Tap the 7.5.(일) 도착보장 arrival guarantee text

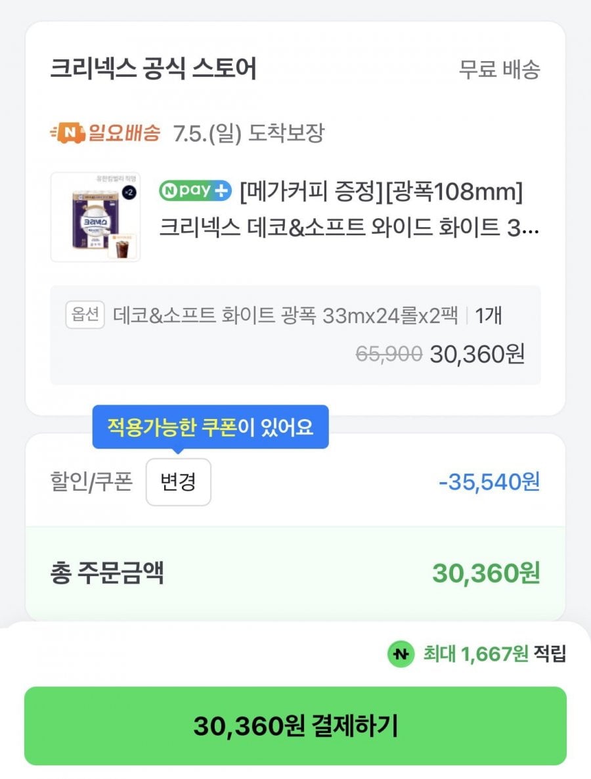pos(248,133)
